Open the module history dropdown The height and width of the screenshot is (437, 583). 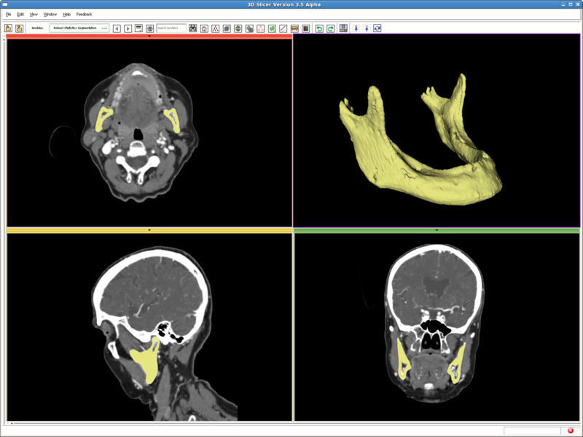[140, 27]
